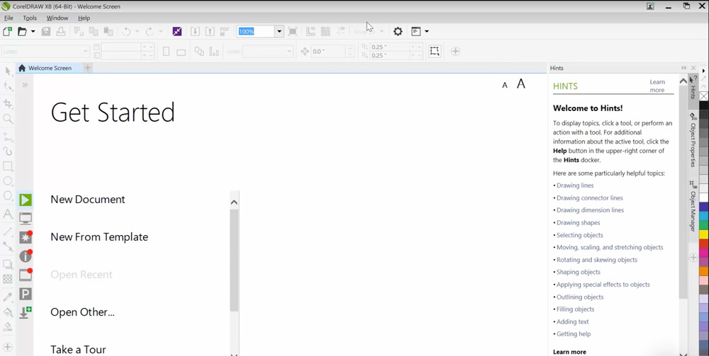Click property bar Quick Customize plus

point(455,52)
